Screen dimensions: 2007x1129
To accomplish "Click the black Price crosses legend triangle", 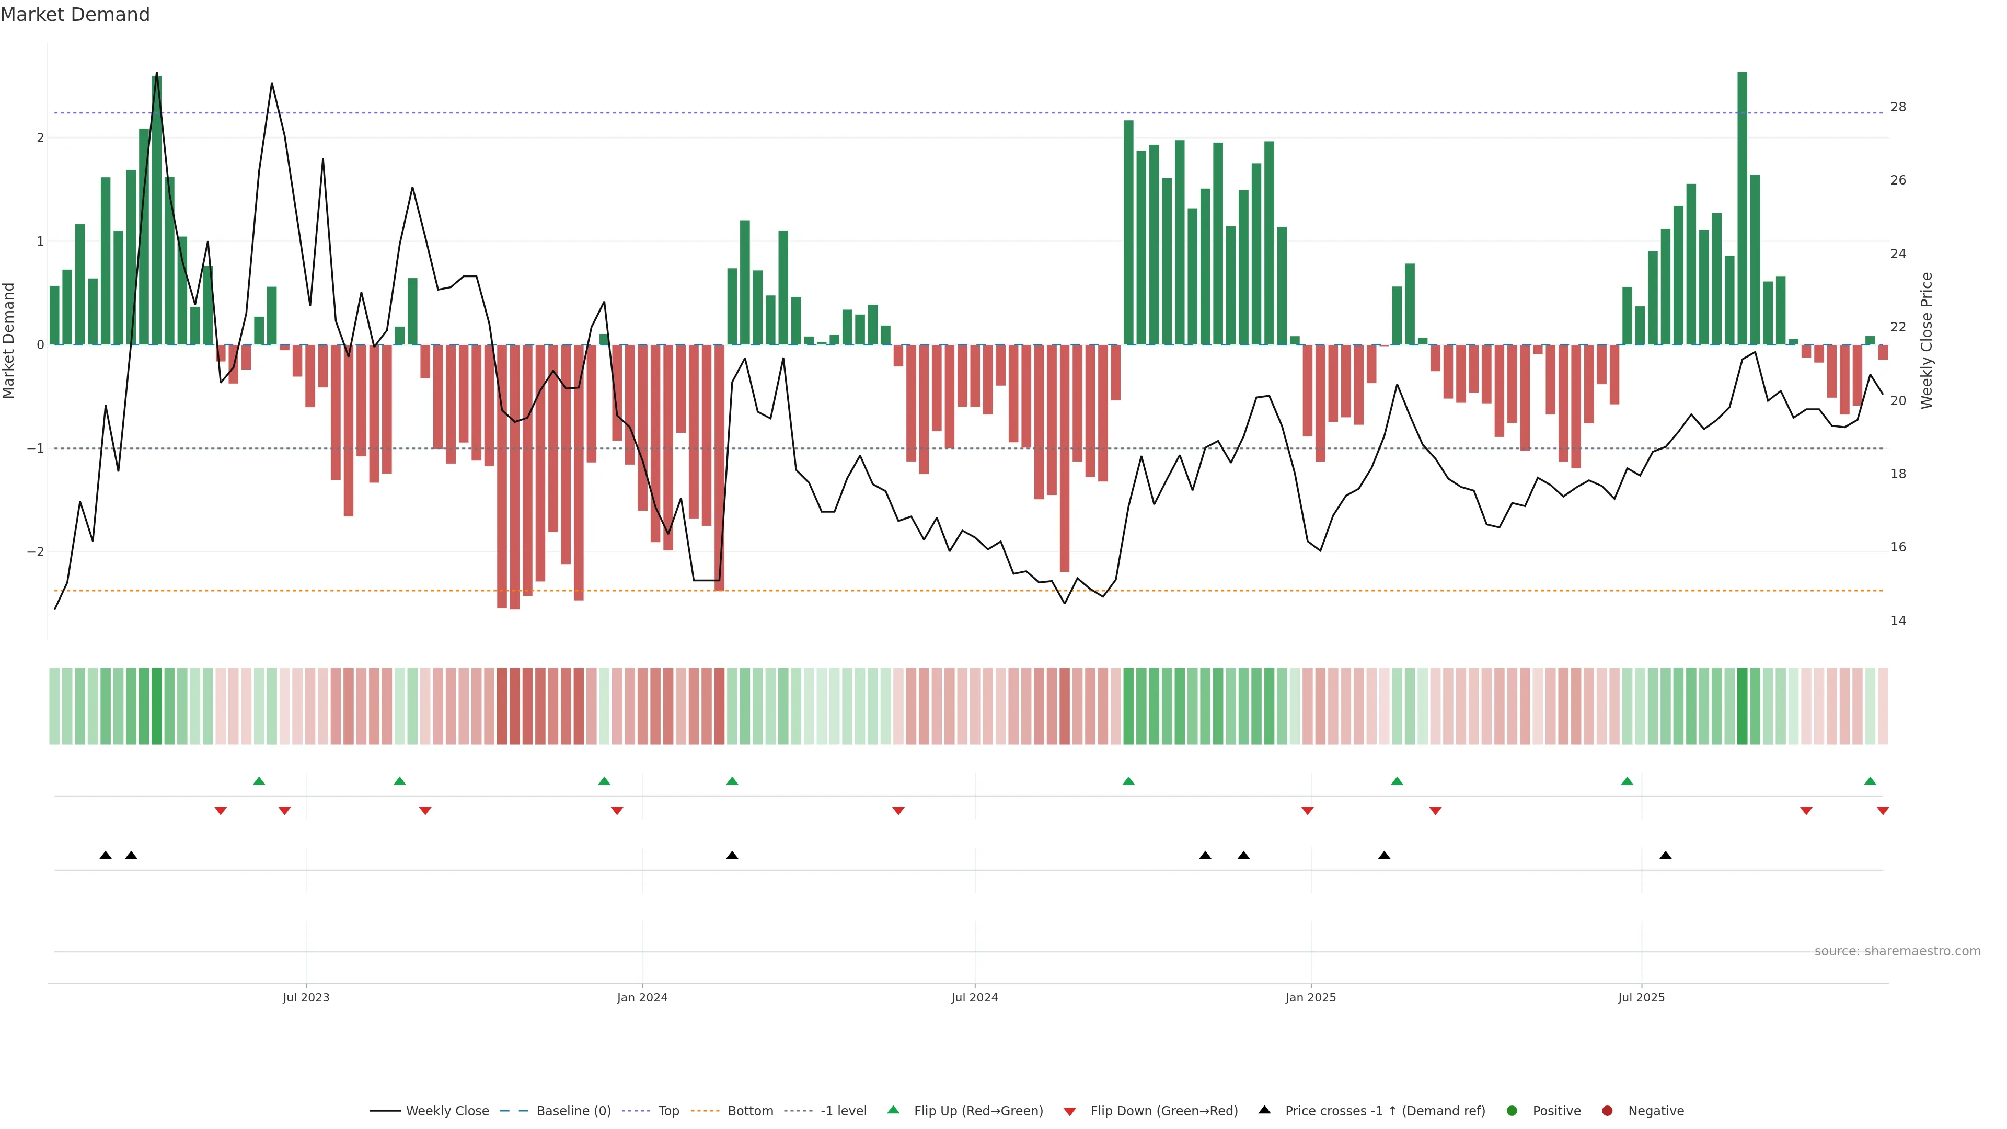I will [1264, 1110].
